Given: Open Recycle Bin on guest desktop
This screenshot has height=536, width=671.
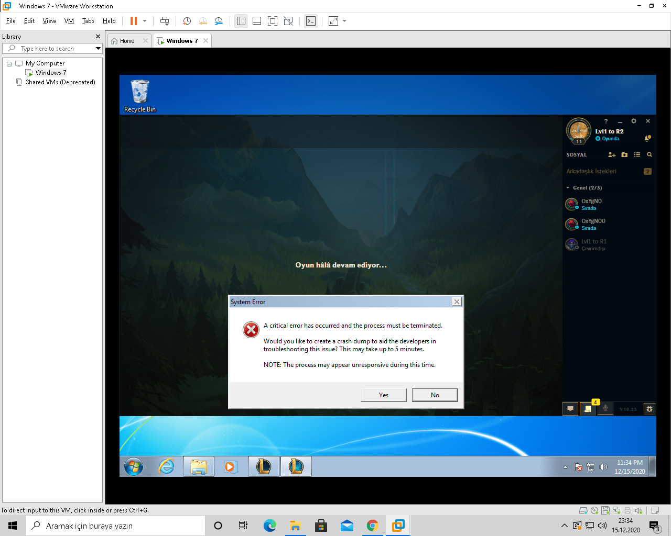Looking at the screenshot, I should pos(139,96).
